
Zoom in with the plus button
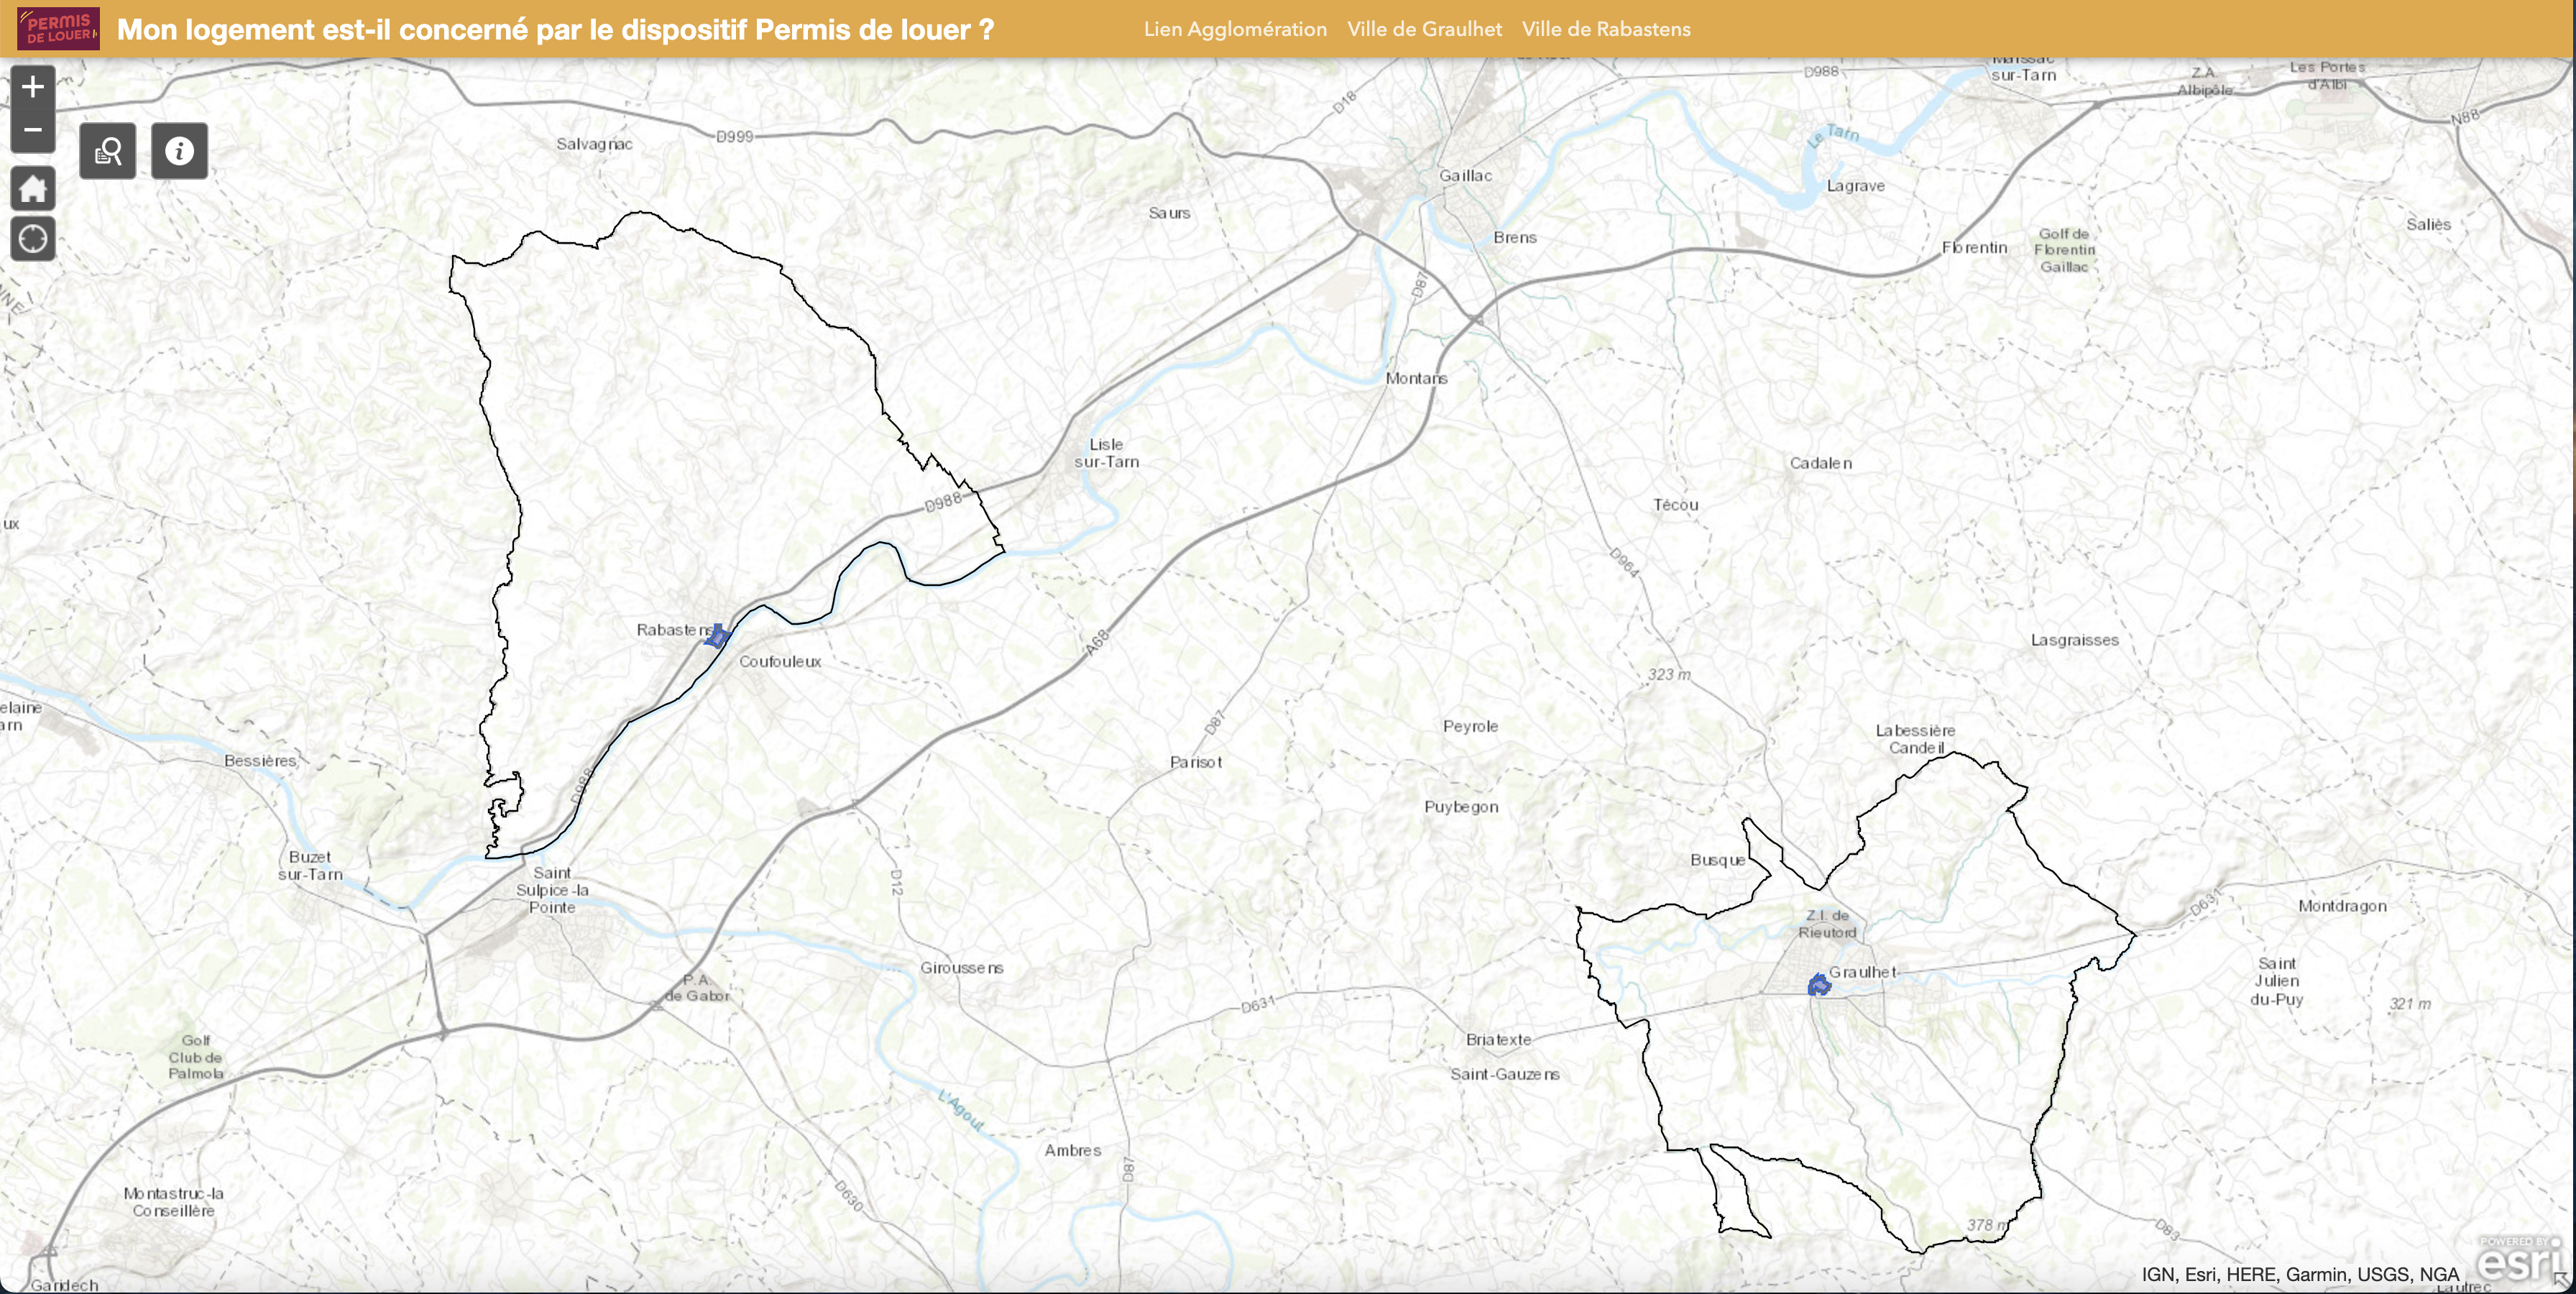point(32,87)
